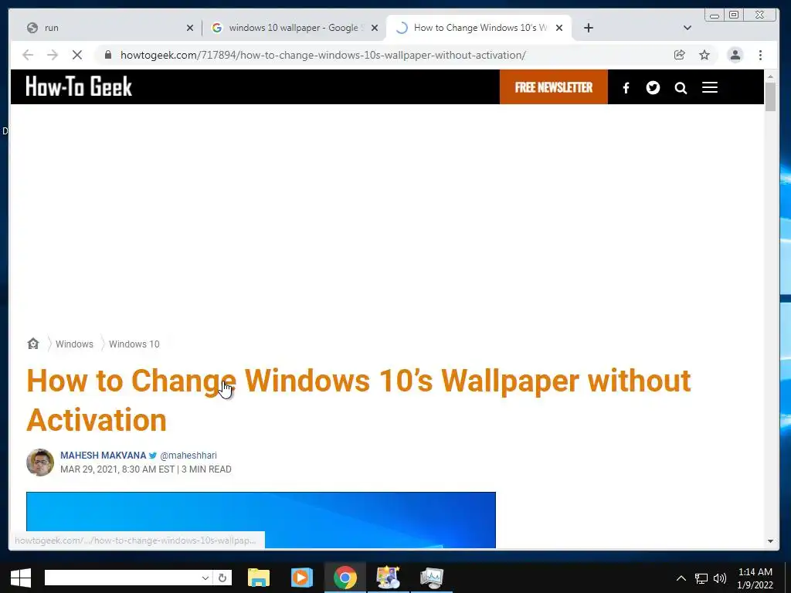Click the article publish date text
This screenshot has height=593, width=791.
[x=117, y=469]
